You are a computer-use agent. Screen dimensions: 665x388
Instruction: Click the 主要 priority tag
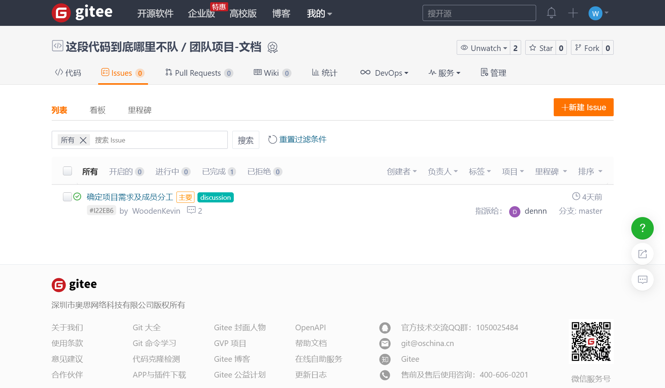tap(185, 197)
